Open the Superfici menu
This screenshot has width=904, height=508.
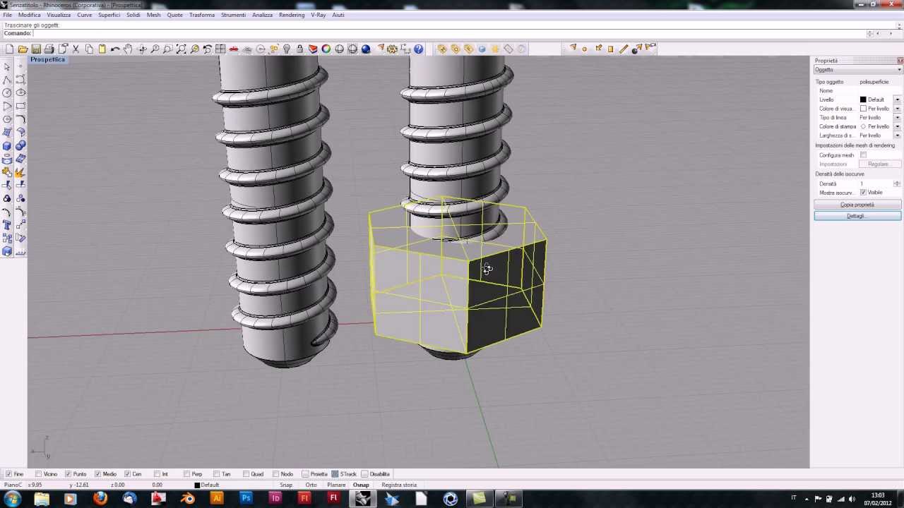tap(109, 15)
